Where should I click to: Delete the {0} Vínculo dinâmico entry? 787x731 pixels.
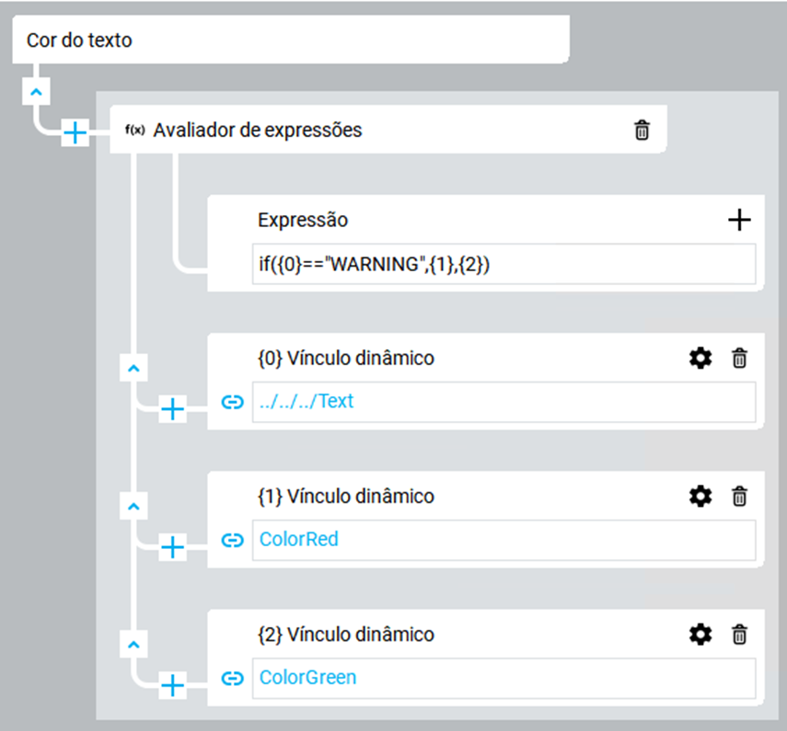click(x=739, y=359)
